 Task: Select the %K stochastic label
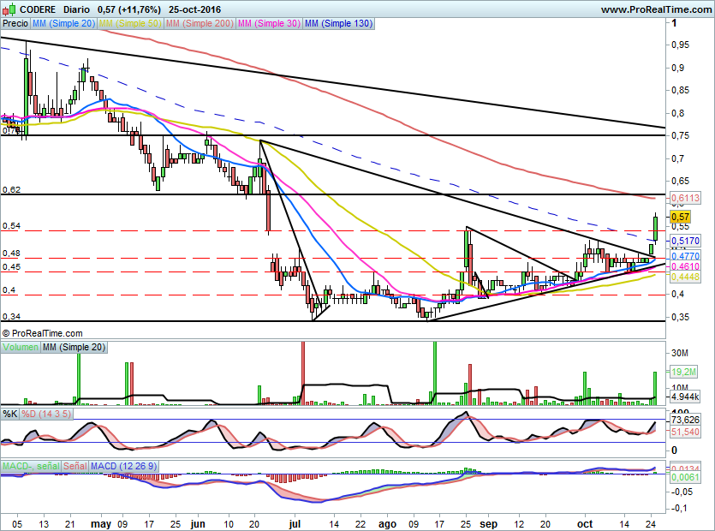tap(10, 414)
